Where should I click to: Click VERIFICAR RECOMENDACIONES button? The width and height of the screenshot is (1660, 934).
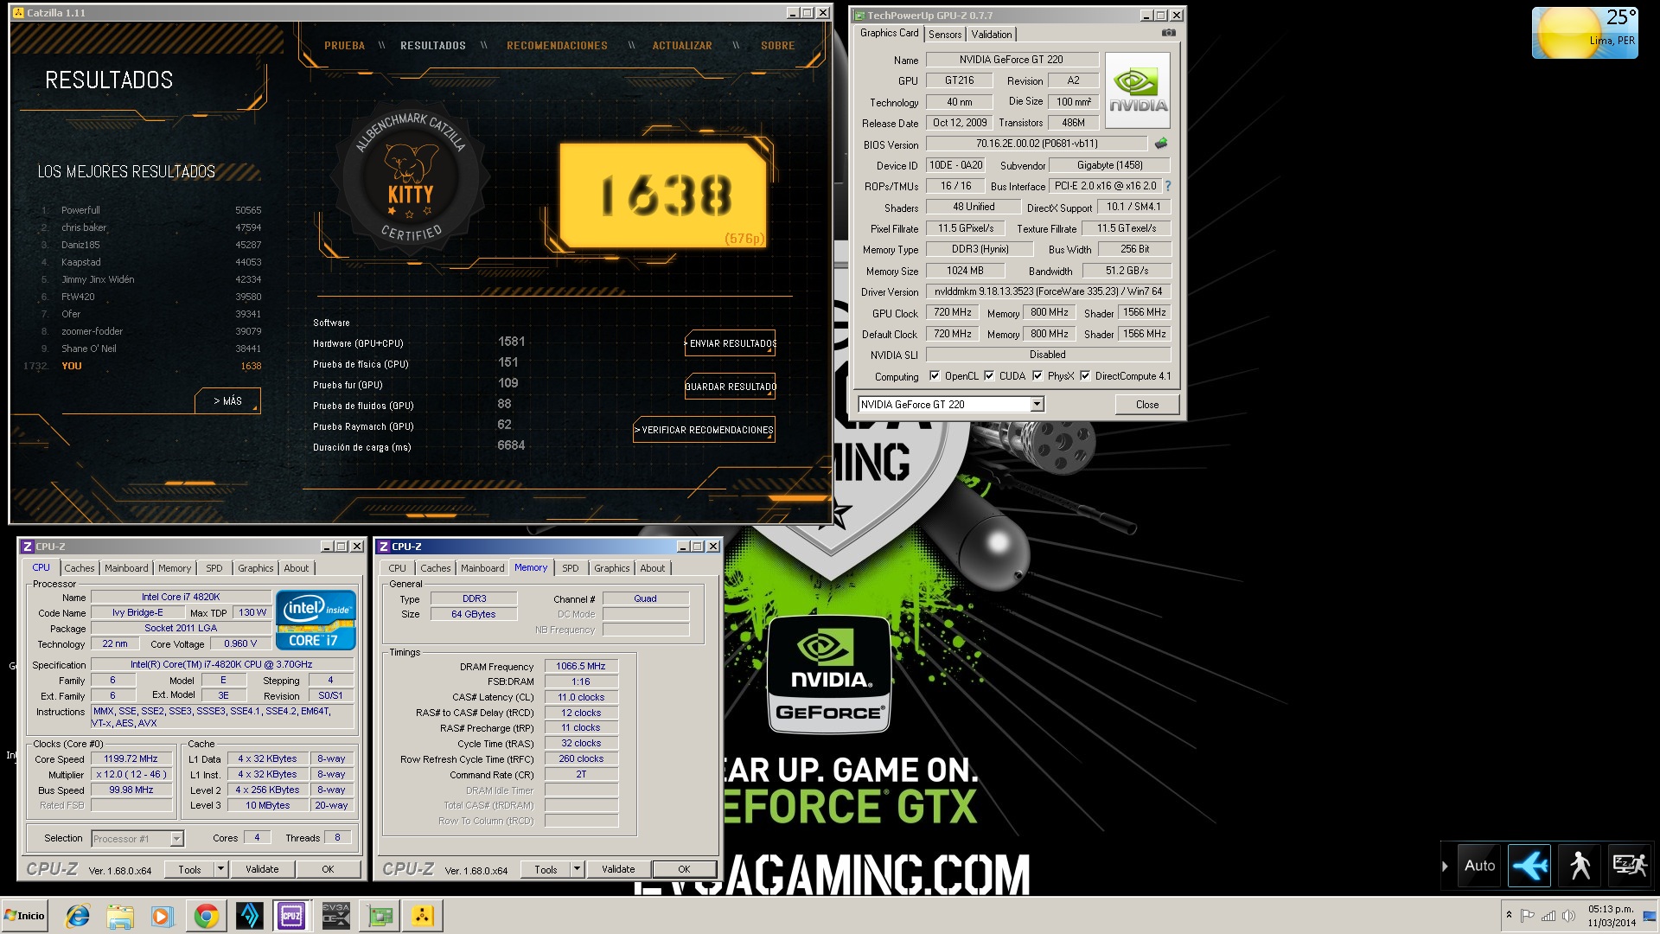705,430
